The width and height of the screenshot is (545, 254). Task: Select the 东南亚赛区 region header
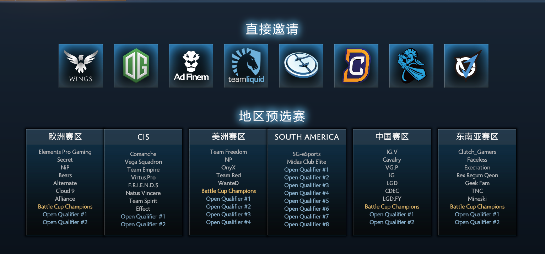point(477,137)
